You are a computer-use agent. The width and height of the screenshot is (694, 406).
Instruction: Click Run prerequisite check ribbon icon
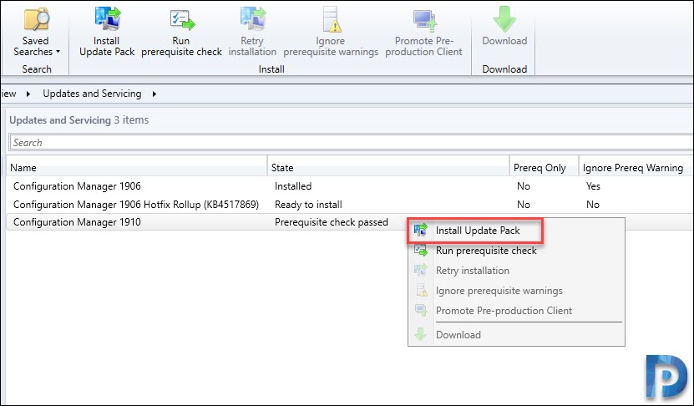pos(181,33)
